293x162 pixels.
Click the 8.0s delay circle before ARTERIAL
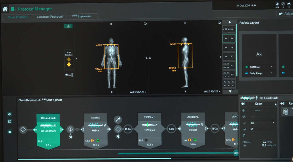(x=171, y=129)
